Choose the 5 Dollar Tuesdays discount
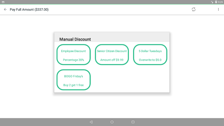The image size is (224, 126). click(x=150, y=55)
